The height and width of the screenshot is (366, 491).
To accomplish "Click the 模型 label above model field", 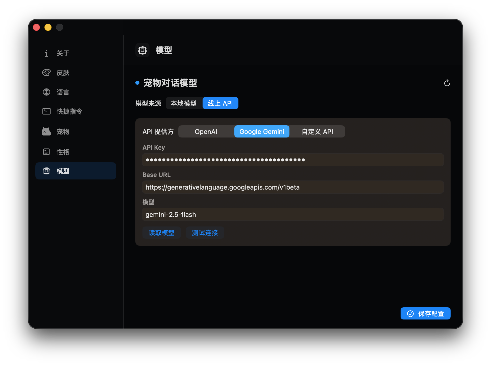I will (x=148, y=202).
